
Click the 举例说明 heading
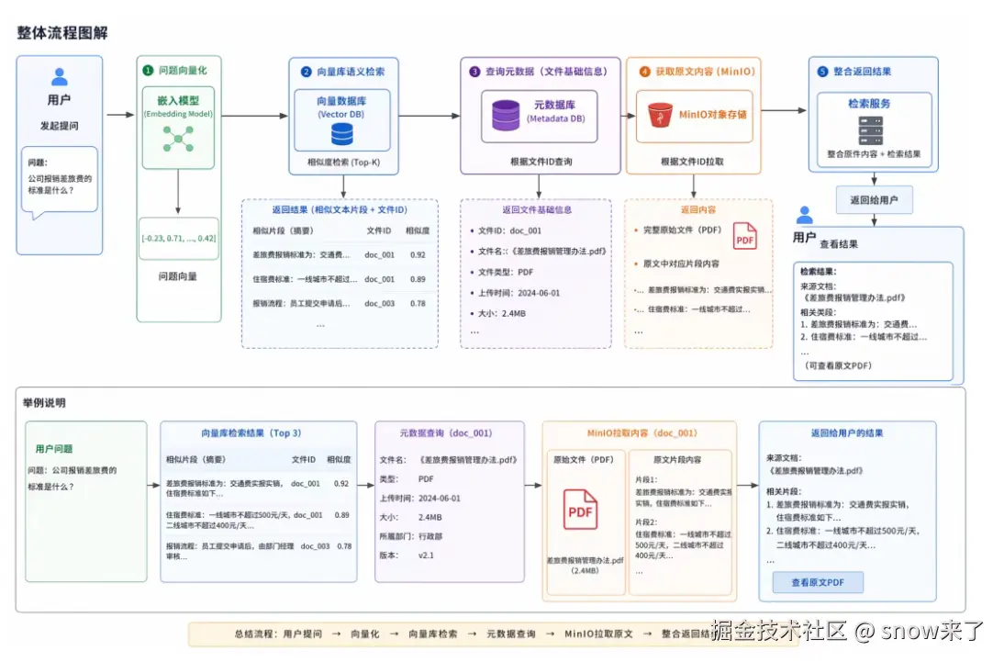click(44, 402)
